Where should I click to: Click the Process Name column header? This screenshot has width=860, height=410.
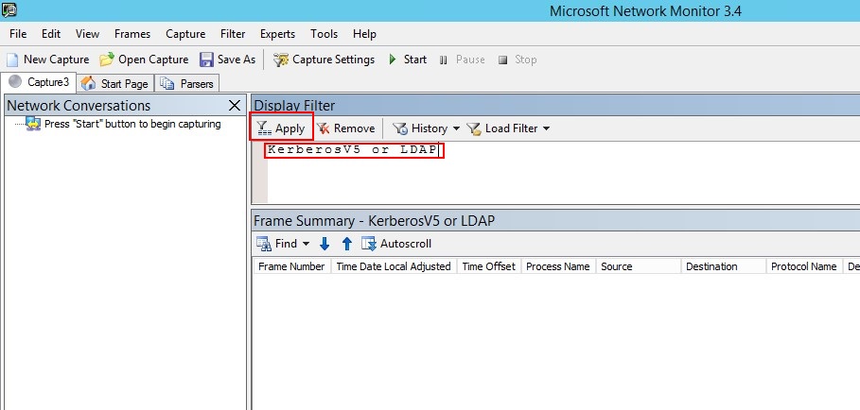click(558, 266)
